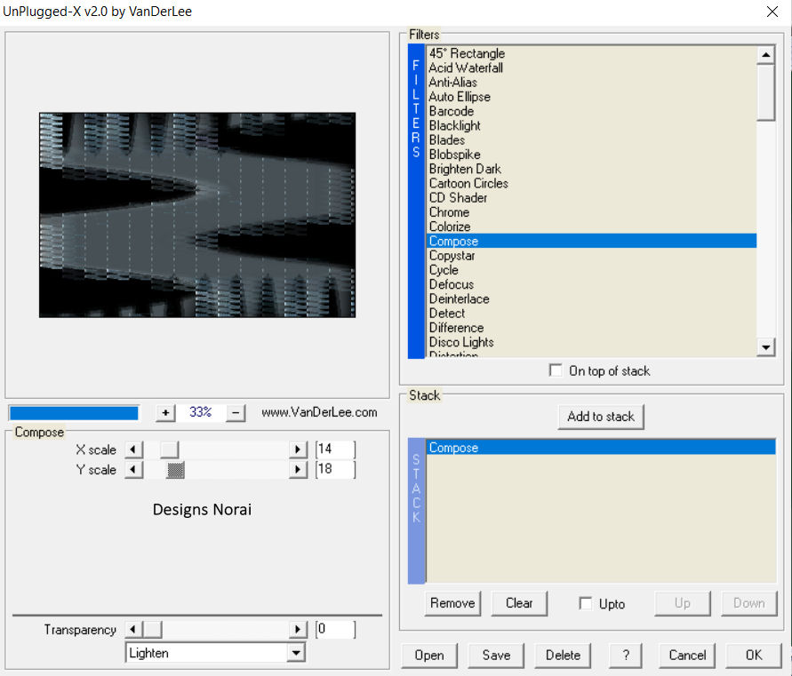Click the preview image thumbnail

(x=197, y=215)
